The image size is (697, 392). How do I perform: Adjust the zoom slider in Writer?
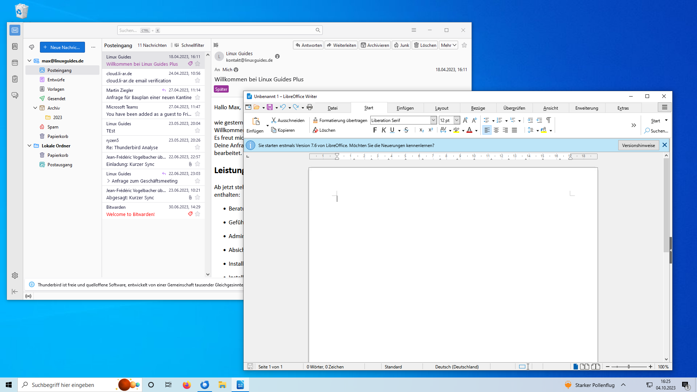(x=629, y=367)
